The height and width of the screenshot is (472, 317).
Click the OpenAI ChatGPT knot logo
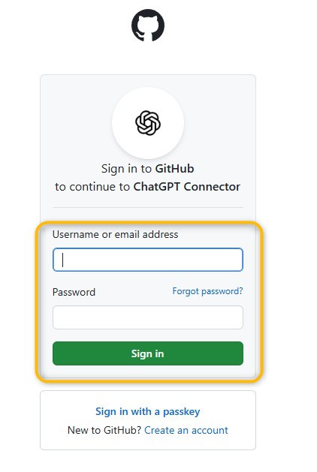(148, 123)
